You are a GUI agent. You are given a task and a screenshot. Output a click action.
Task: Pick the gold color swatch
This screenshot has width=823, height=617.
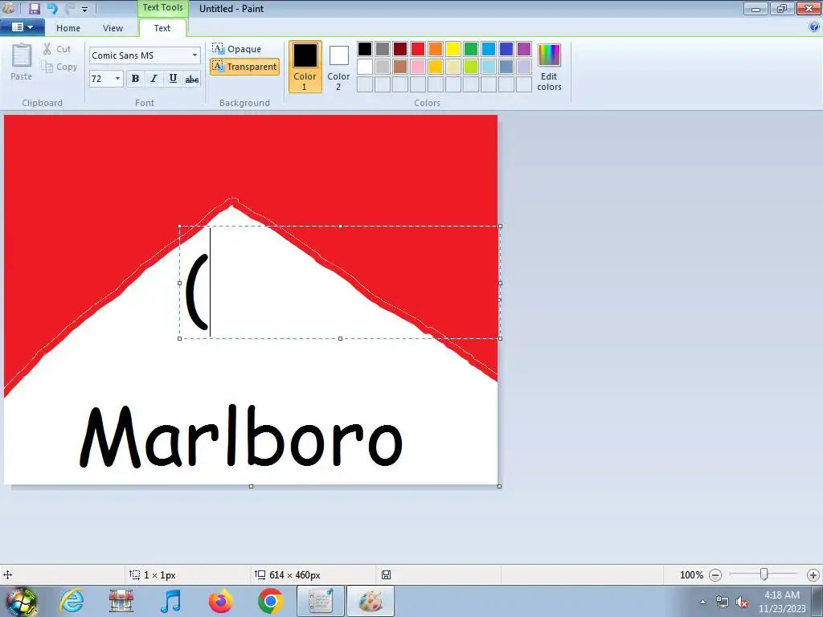[436, 67]
